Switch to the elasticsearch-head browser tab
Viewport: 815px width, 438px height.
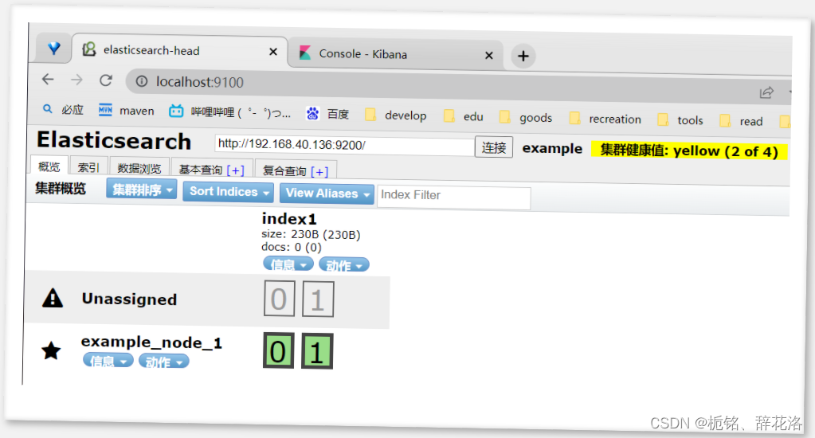point(179,50)
